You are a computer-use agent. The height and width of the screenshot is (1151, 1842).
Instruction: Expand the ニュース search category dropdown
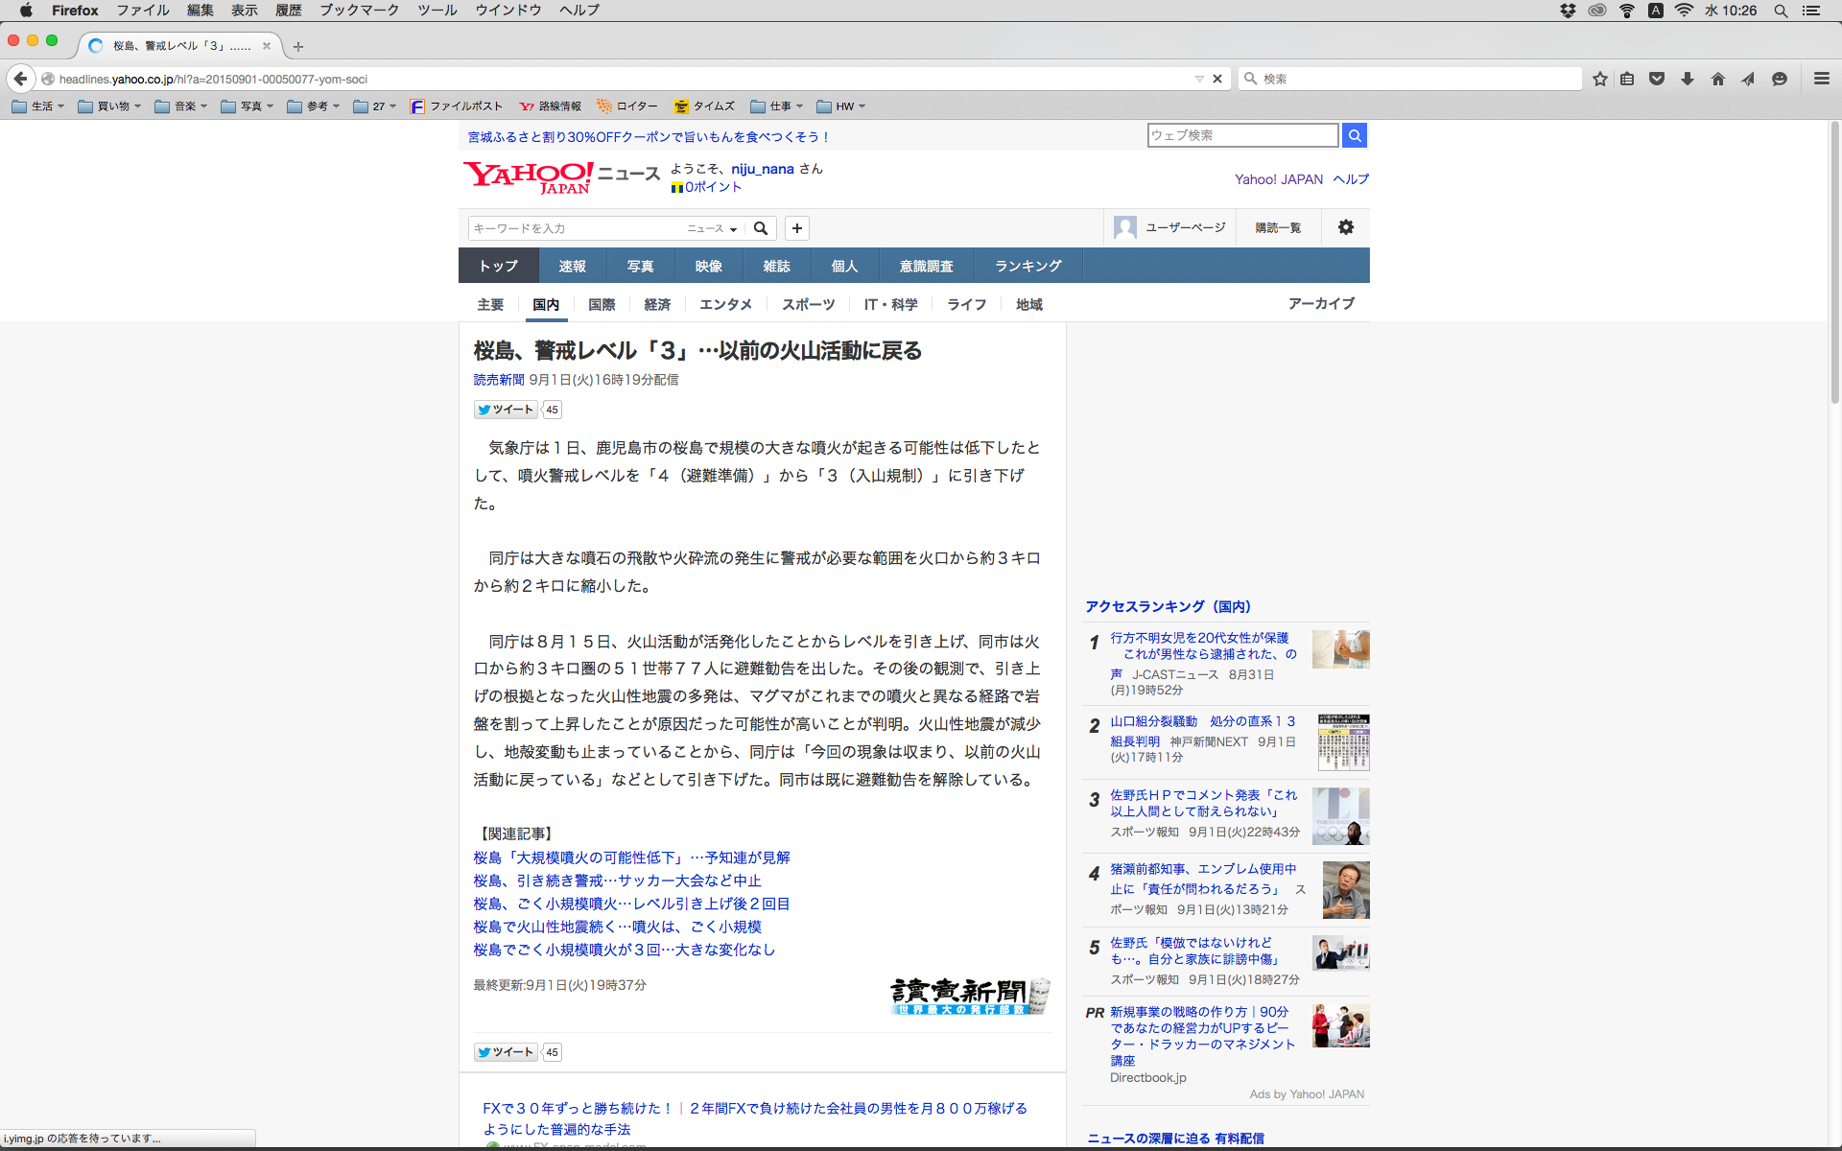pos(712,228)
